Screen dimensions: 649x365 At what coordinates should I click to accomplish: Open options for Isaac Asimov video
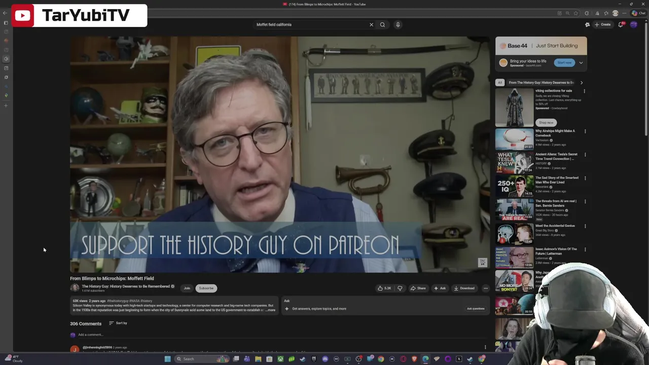[585, 249]
